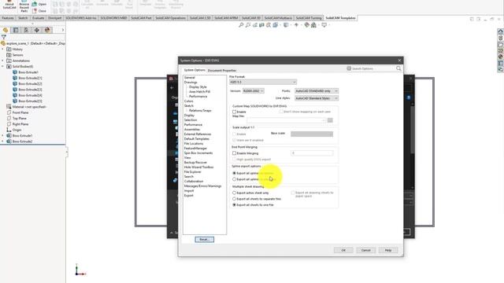Check the Enable merging checkbox
This screenshot has height=283, width=504.
235,153
